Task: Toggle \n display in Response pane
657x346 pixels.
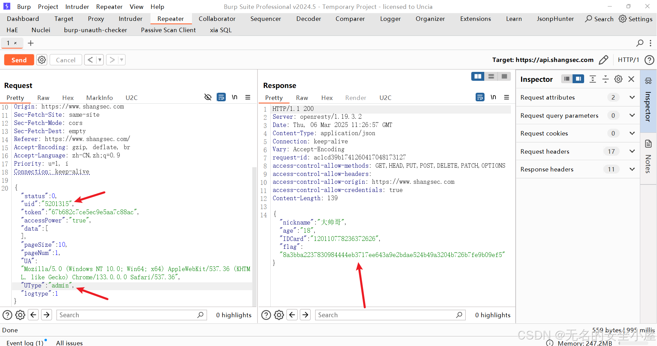Action: coord(493,97)
